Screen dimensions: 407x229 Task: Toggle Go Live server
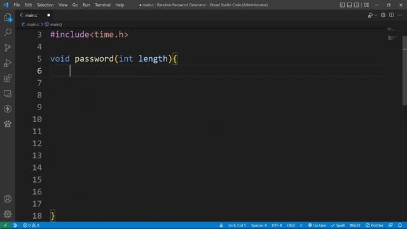click(317, 225)
